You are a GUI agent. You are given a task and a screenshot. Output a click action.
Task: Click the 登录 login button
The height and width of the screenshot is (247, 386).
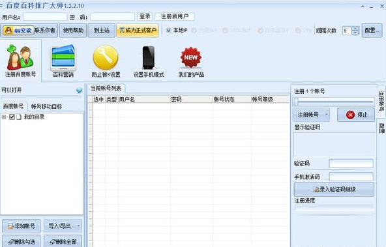[145, 16]
